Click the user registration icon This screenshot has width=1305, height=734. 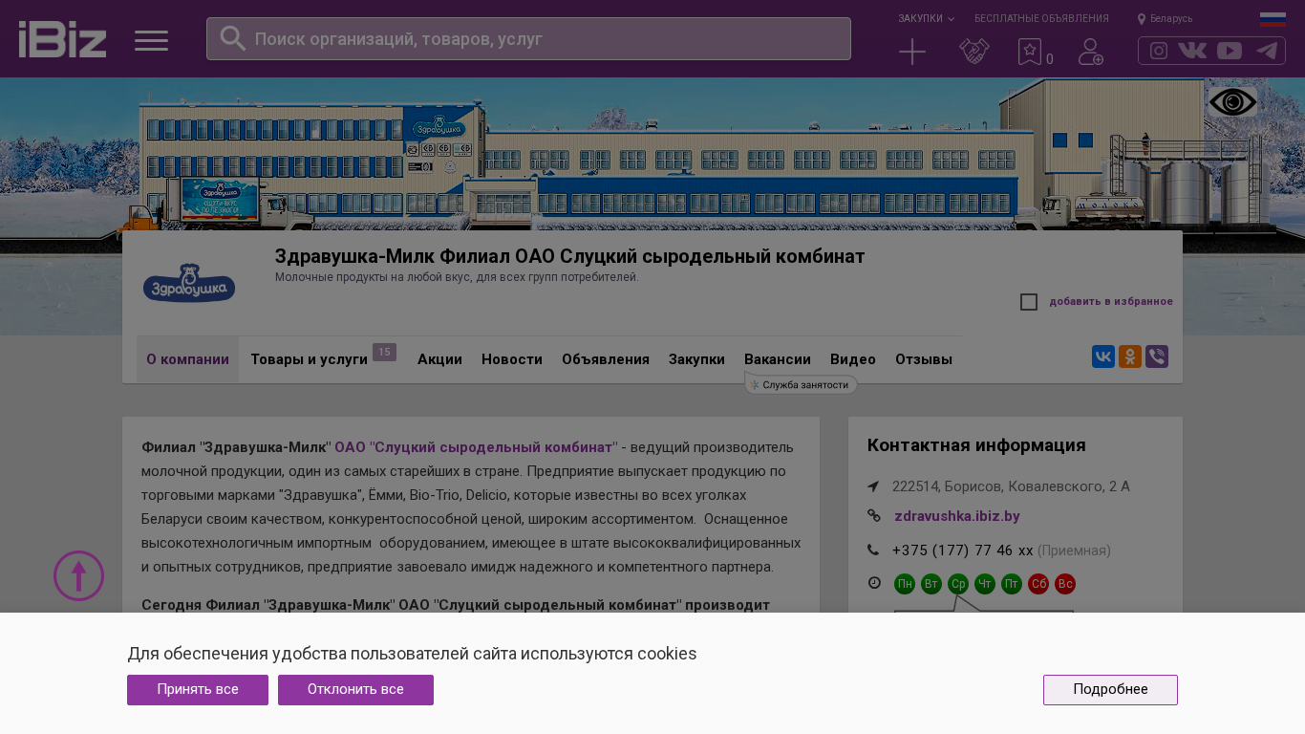click(1090, 52)
